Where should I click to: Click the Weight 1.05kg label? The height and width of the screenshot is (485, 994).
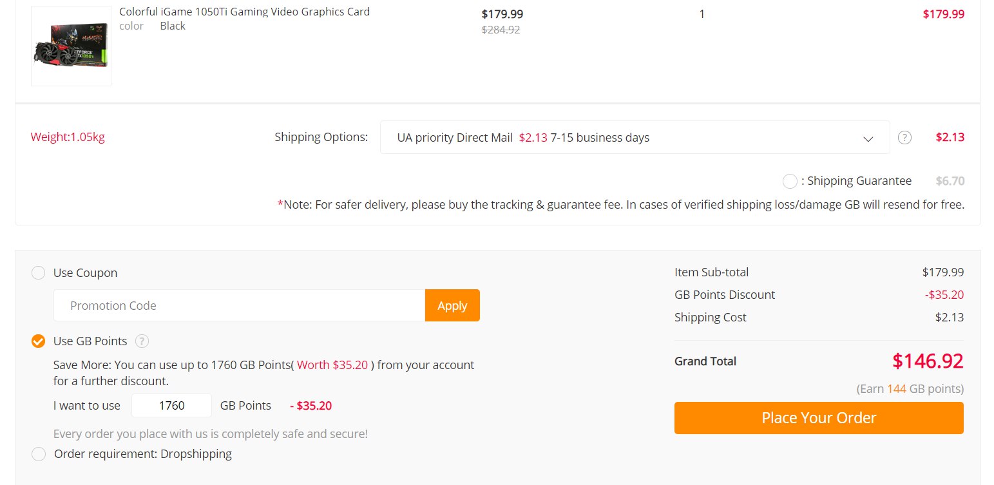click(68, 137)
